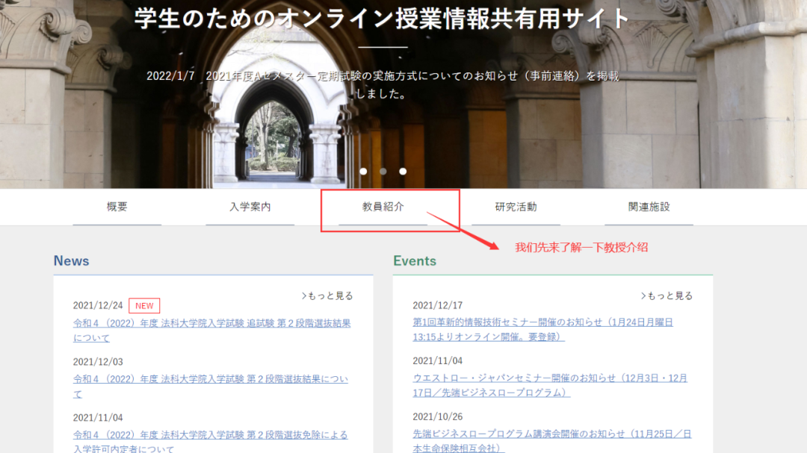Image resolution: width=807 pixels, height=453 pixels.
Task: Open the 先端ビジネスロープログラム講演会 event link
Action: click(552, 440)
